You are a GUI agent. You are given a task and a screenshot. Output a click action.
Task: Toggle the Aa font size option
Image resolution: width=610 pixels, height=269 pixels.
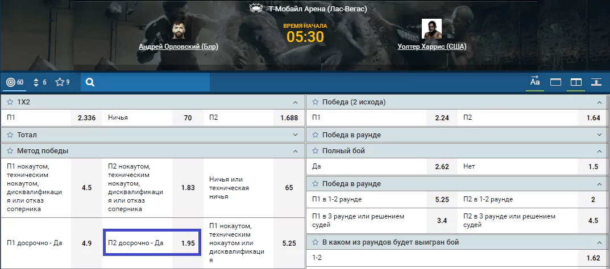coord(535,82)
